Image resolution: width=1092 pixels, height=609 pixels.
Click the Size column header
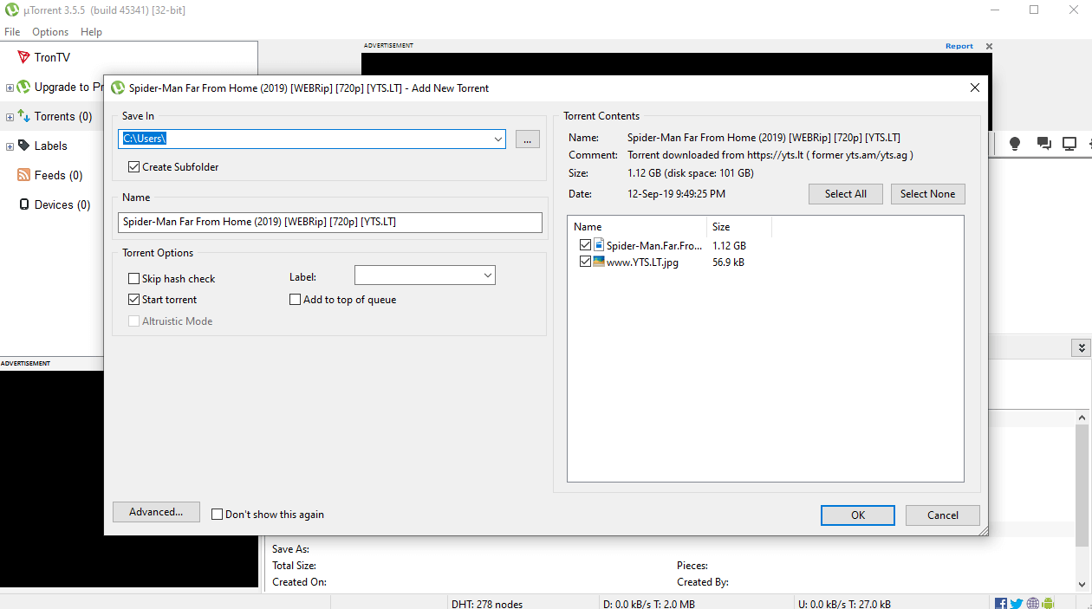coord(739,226)
